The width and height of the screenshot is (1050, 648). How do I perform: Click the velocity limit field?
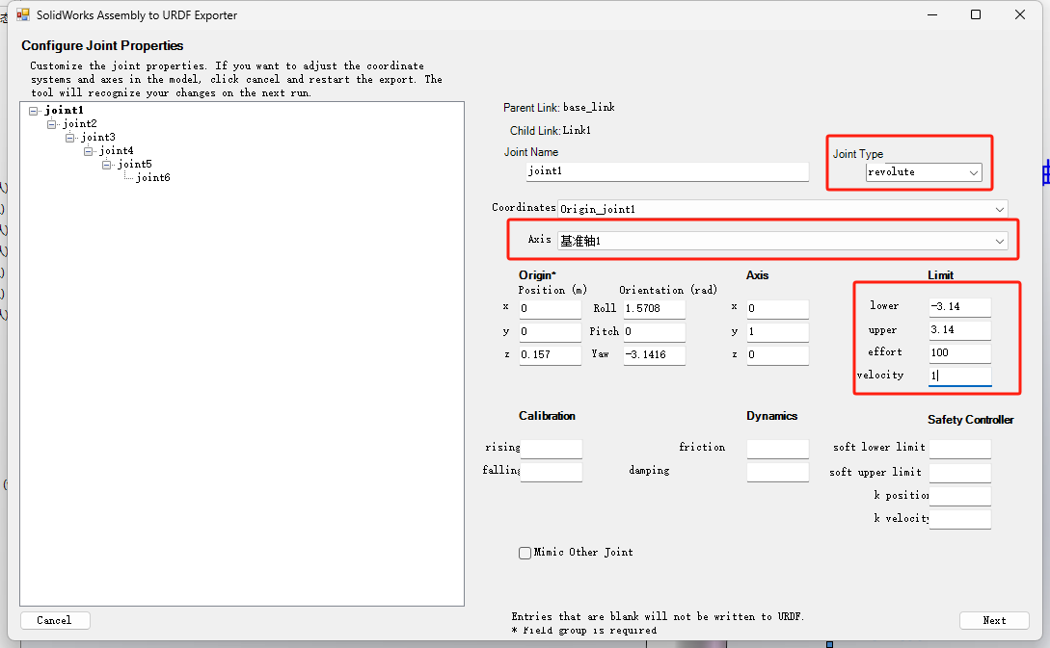coord(959,376)
